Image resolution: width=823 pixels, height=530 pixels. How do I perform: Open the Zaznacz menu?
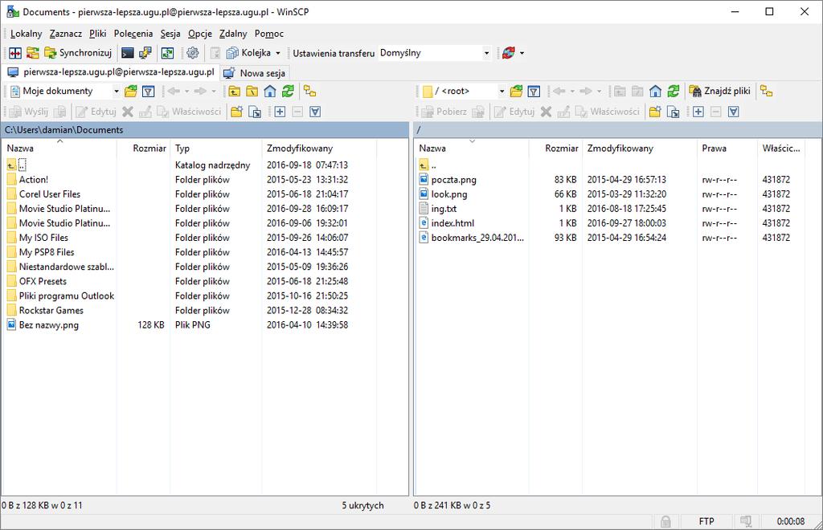pyautogui.click(x=66, y=34)
